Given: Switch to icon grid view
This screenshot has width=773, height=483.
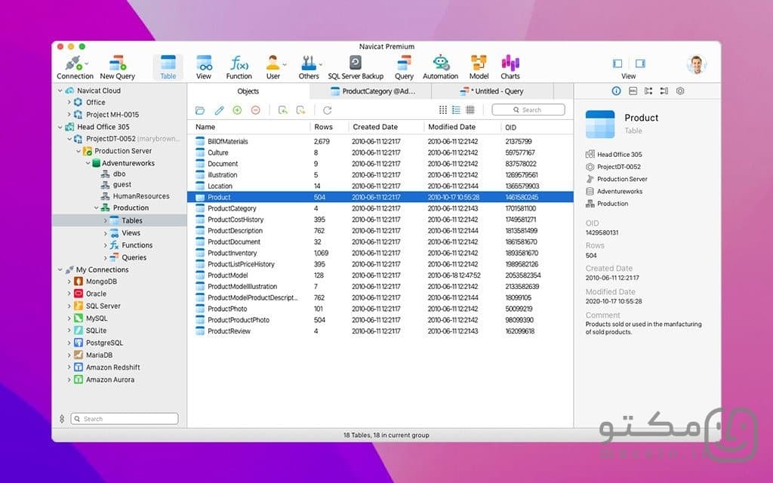Looking at the screenshot, I should click(442, 109).
